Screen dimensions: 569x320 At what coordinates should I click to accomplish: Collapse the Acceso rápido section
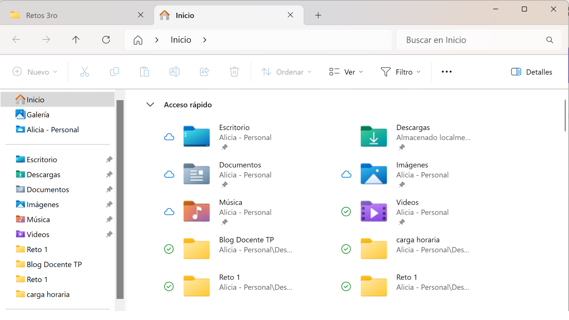150,105
